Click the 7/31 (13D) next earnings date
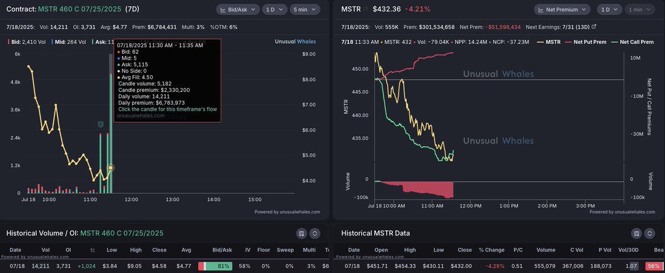The width and height of the screenshot is (665, 273). tap(575, 27)
